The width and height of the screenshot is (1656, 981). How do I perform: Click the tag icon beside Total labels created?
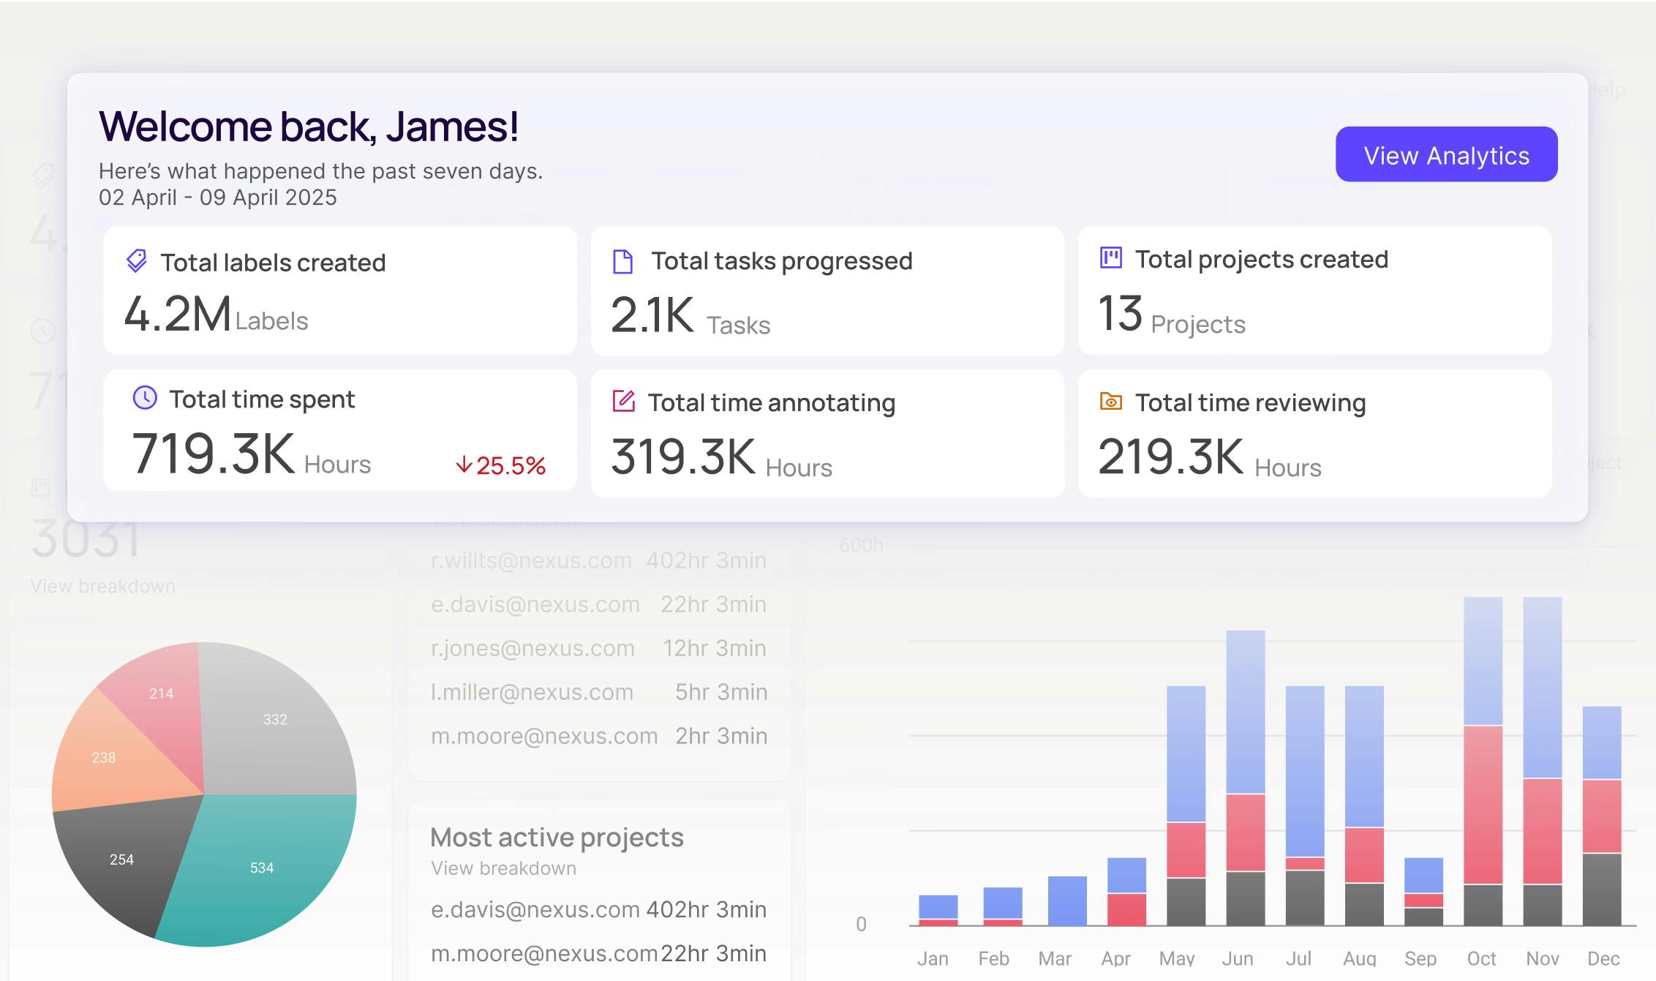(x=137, y=261)
